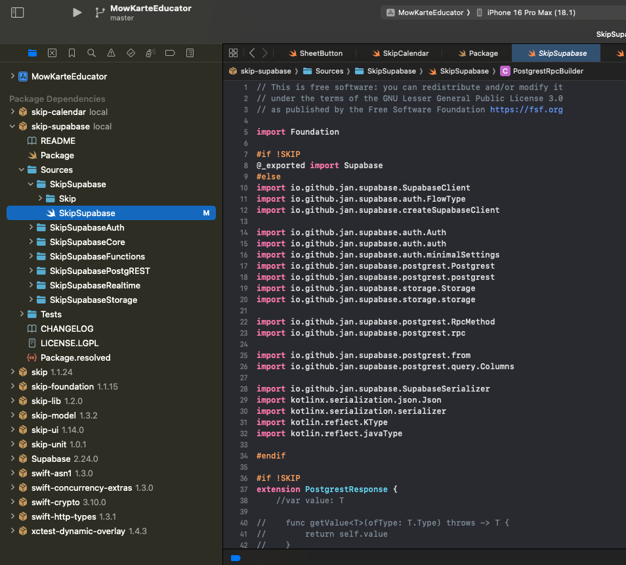This screenshot has width=626, height=565.
Task: Choose iPhone 16 Pro Max destination
Action: point(526,12)
